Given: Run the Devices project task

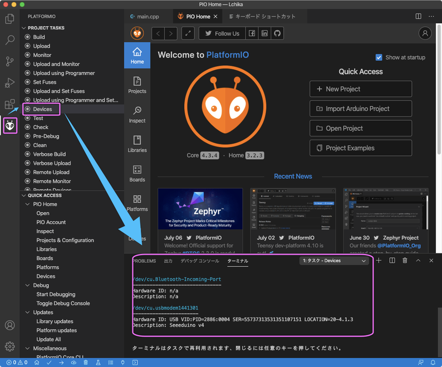Looking at the screenshot, I should pyautogui.click(x=42, y=109).
